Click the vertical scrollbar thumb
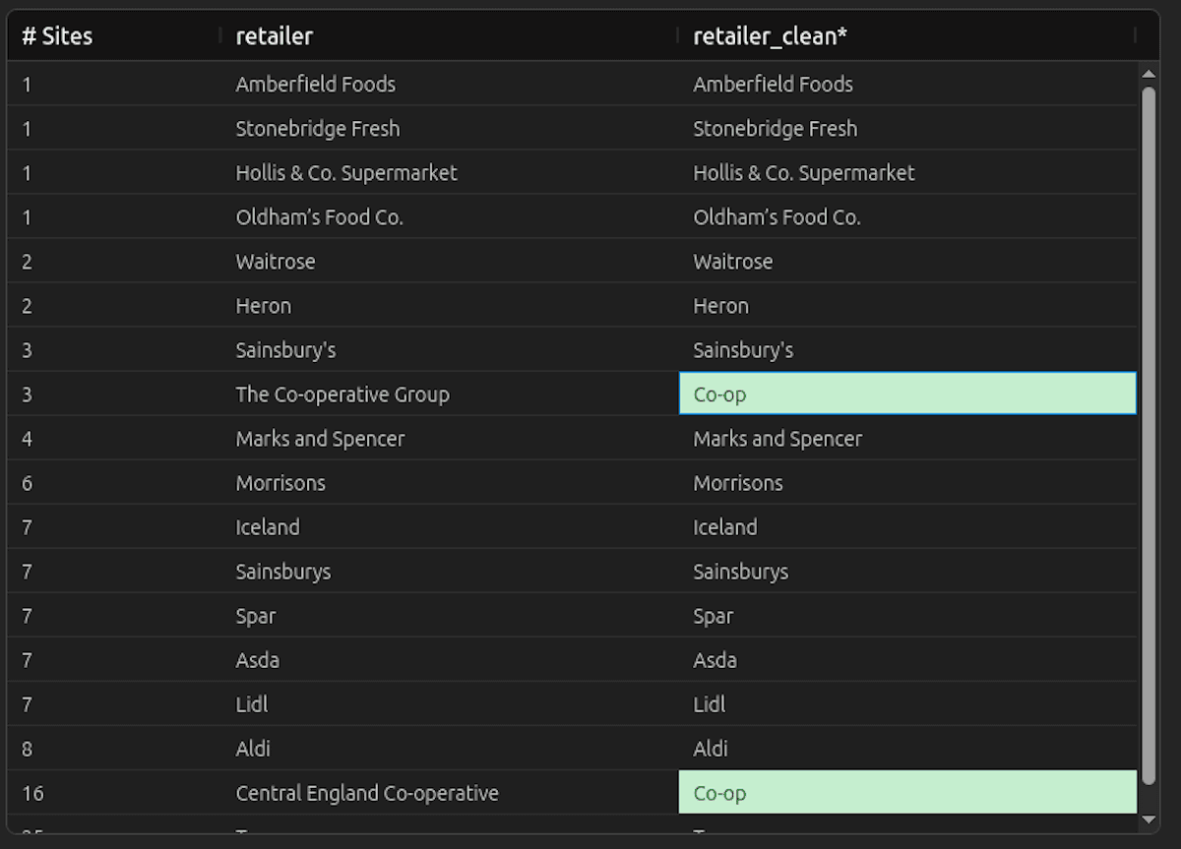 pyautogui.click(x=1148, y=435)
